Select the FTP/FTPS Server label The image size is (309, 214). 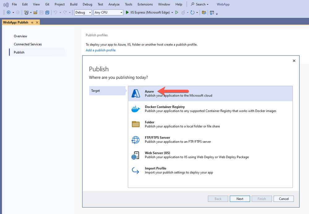(157, 137)
